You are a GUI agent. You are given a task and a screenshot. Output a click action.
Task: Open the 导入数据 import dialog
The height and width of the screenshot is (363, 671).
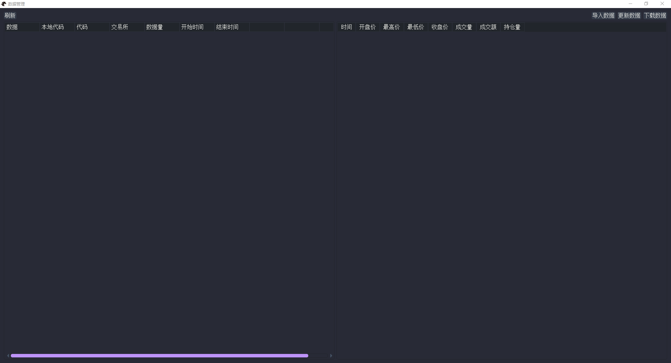[x=603, y=15]
